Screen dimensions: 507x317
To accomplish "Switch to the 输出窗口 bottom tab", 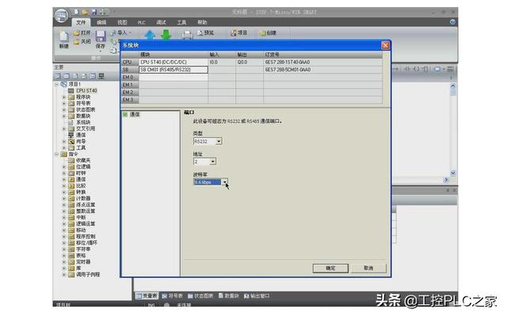I will point(257,296).
